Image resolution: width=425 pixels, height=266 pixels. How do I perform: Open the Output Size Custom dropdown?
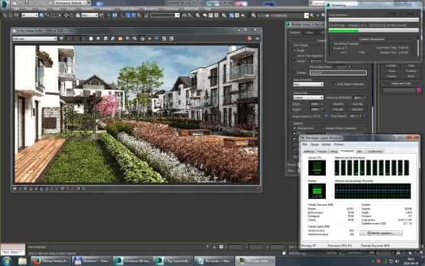[308, 98]
